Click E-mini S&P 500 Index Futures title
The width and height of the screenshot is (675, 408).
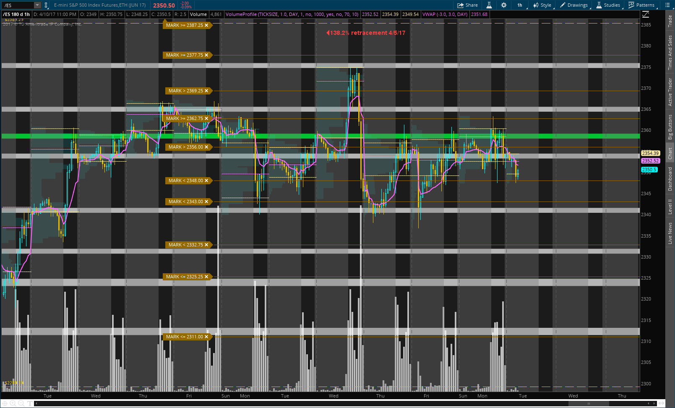click(100, 5)
